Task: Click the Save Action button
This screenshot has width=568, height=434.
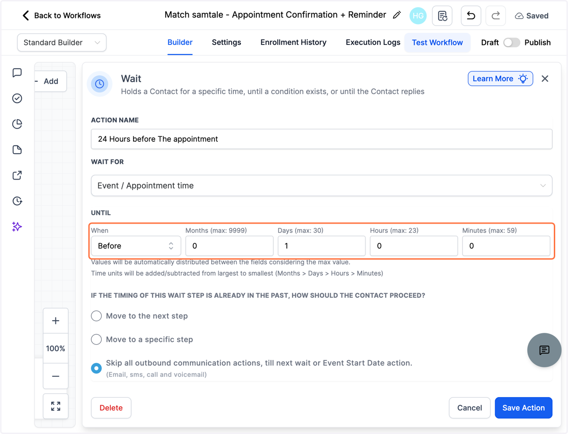Action: [x=524, y=408]
